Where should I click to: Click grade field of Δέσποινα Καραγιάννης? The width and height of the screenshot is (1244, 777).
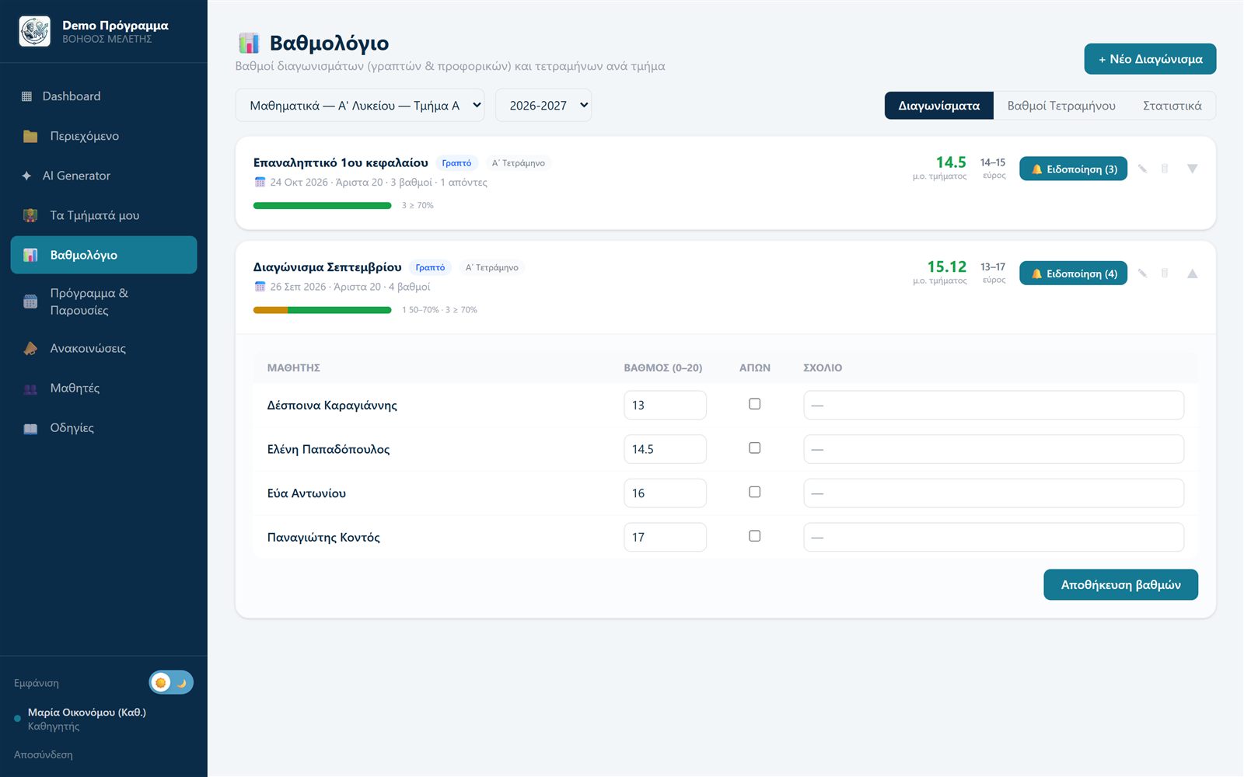[x=665, y=405]
